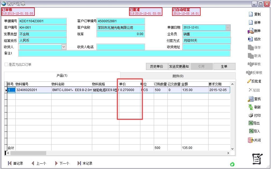
Task: Click the 反批准 pencil icon
Action: click(249, 81)
